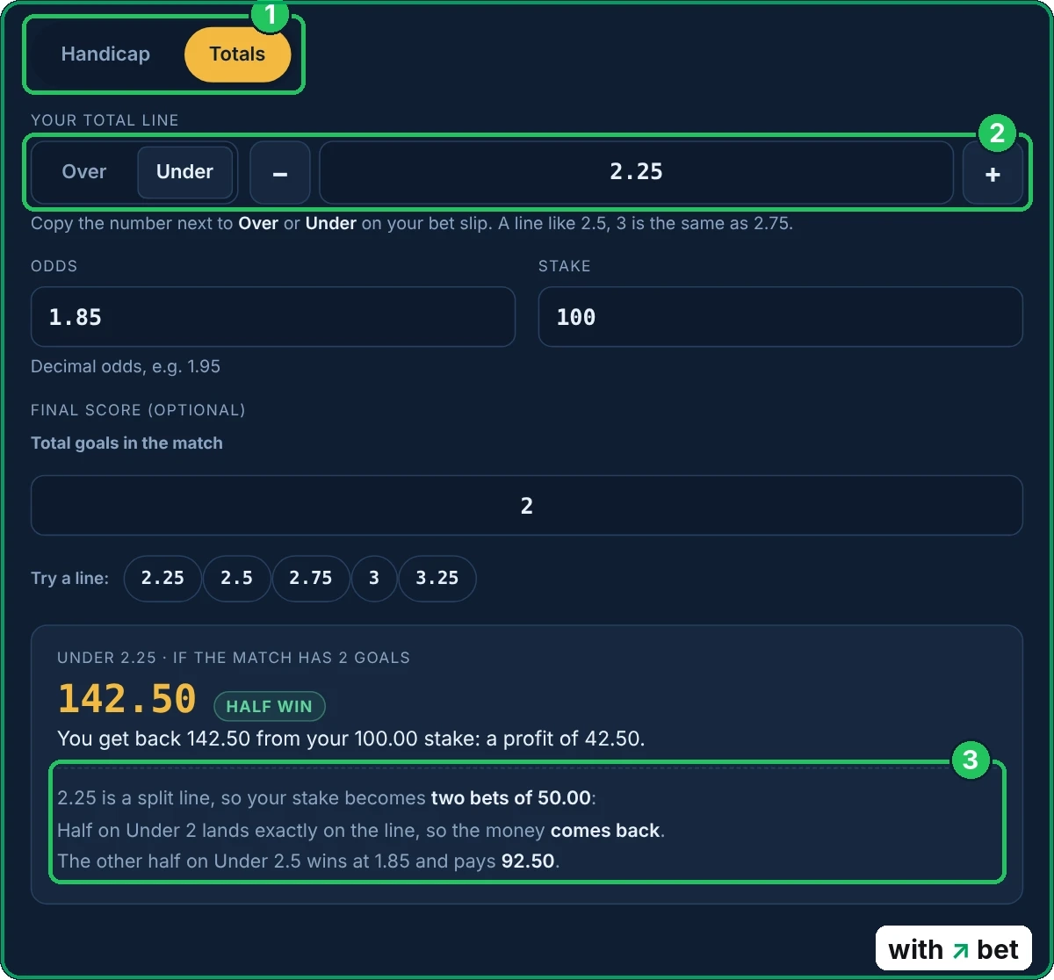Click the 'UNDER 2.25 · IF THE MATCH HAS 2 GOALS' heading

coord(234,658)
